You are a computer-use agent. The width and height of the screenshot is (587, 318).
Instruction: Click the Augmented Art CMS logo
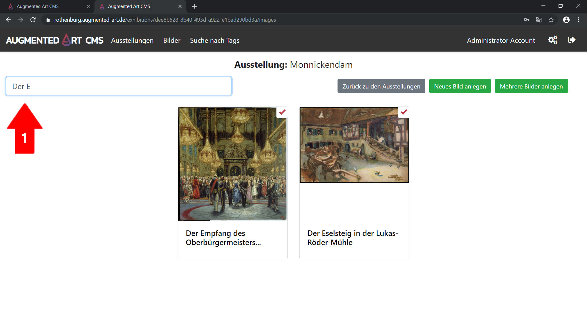click(55, 40)
